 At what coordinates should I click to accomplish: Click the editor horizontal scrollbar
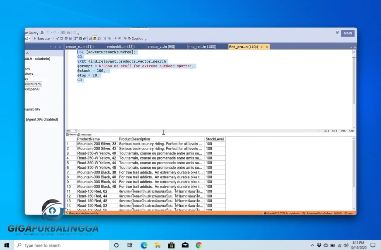pos(198,131)
